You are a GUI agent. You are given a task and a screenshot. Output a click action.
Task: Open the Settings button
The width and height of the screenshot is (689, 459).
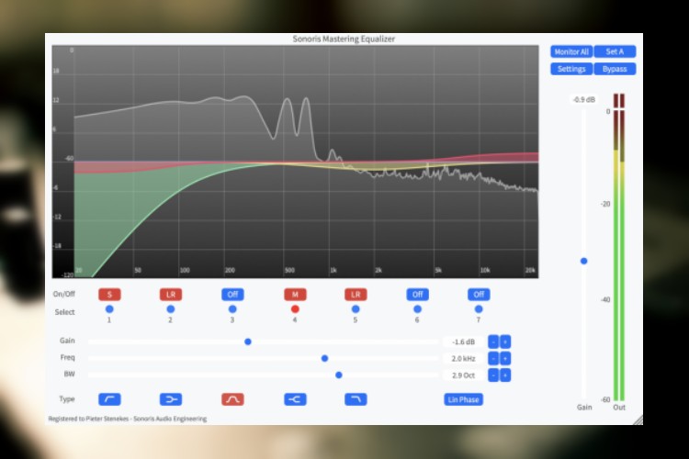point(571,69)
